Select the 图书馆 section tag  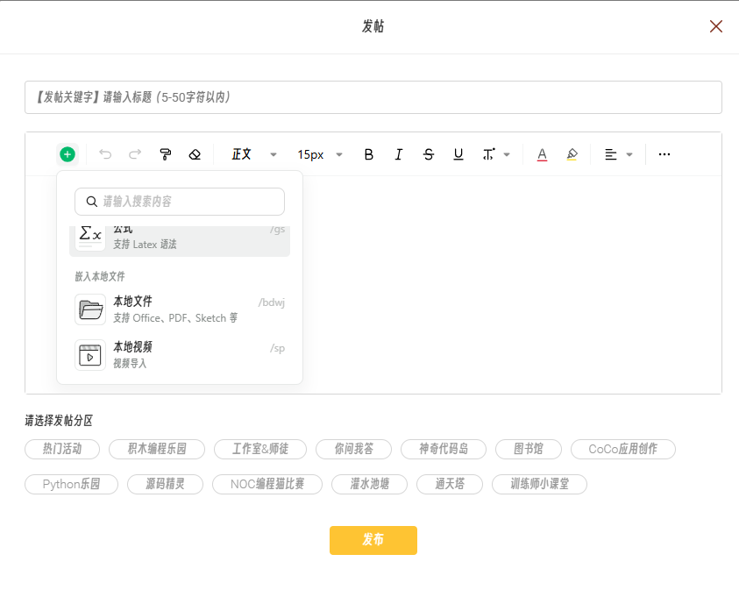(529, 449)
